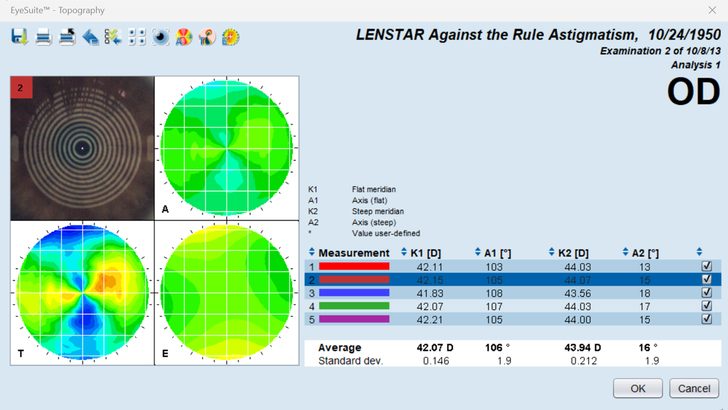Image resolution: width=728 pixels, height=410 pixels.
Task: Click the blue back arrow icon
Action: (x=90, y=36)
